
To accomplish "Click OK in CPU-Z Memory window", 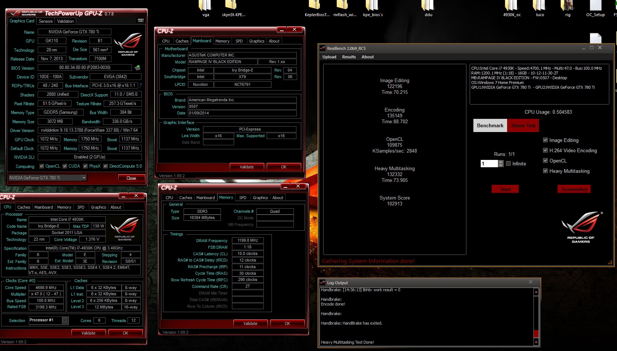I will pos(287,323).
